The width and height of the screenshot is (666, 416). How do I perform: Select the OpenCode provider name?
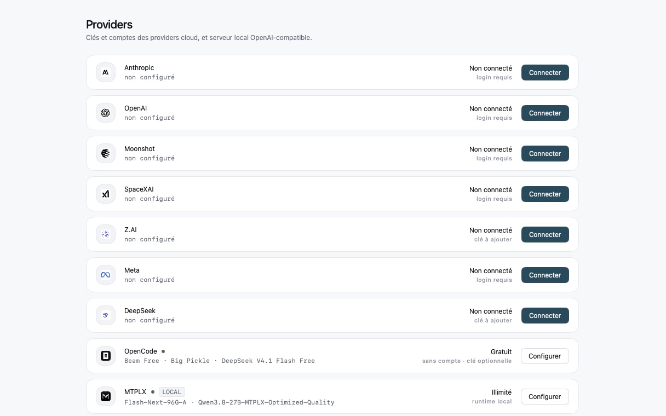[x=141, y=351]
